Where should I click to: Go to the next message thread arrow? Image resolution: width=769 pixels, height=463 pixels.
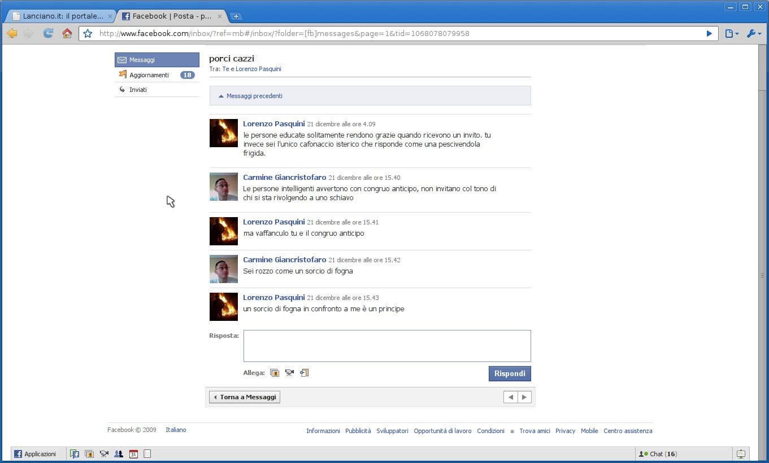click(524, 397)
